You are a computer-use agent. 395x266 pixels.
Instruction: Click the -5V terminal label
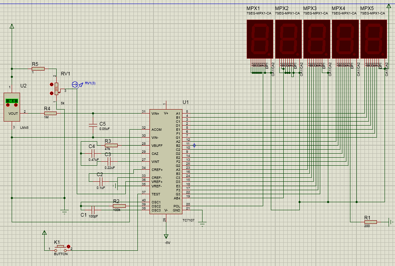[168, 243]
